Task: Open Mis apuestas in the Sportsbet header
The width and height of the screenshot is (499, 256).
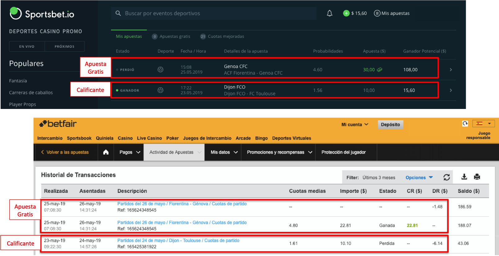Action: point(392,13)
